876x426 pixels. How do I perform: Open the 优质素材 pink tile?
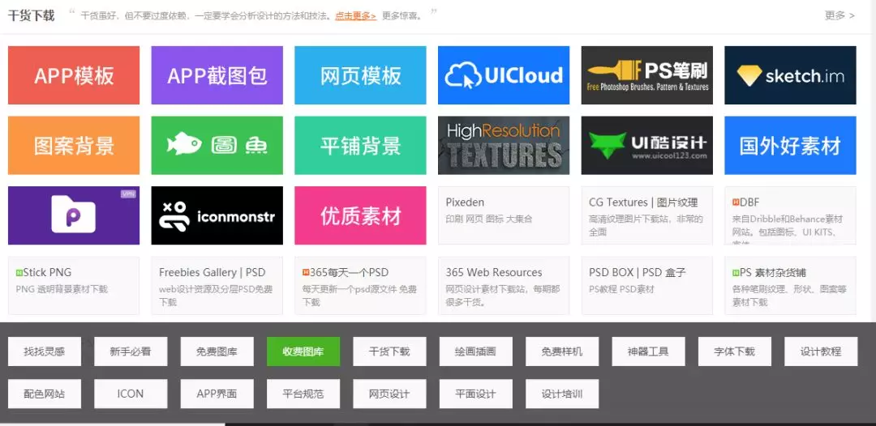360,215
